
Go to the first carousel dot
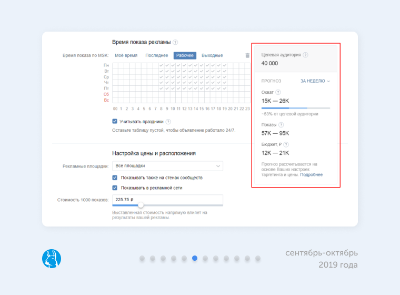tap(142, 259)
